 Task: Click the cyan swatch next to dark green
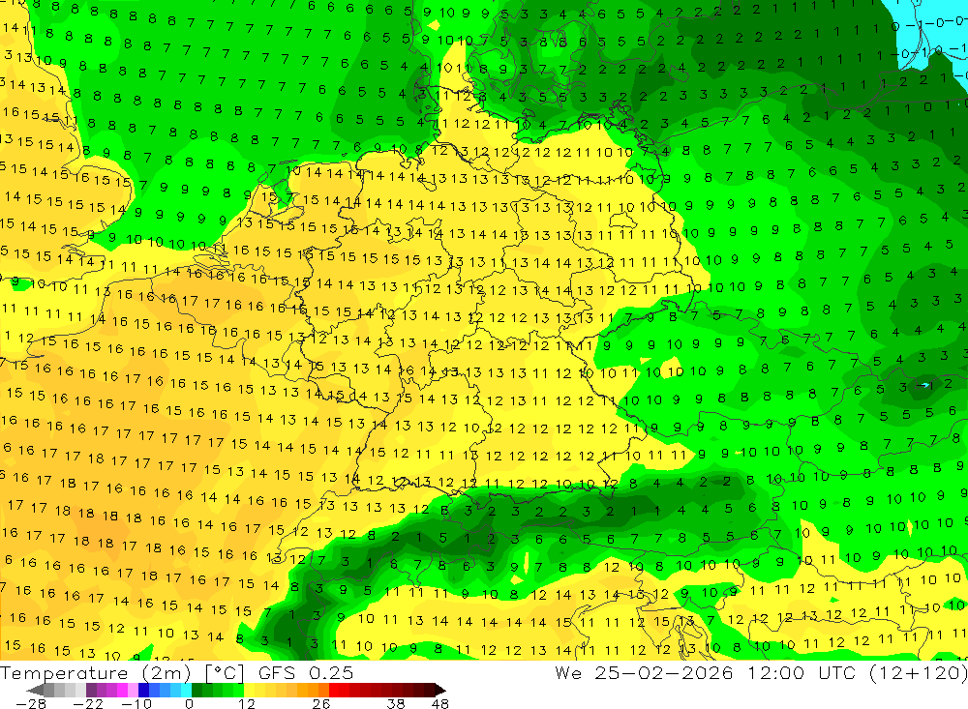tap(186, 690)
